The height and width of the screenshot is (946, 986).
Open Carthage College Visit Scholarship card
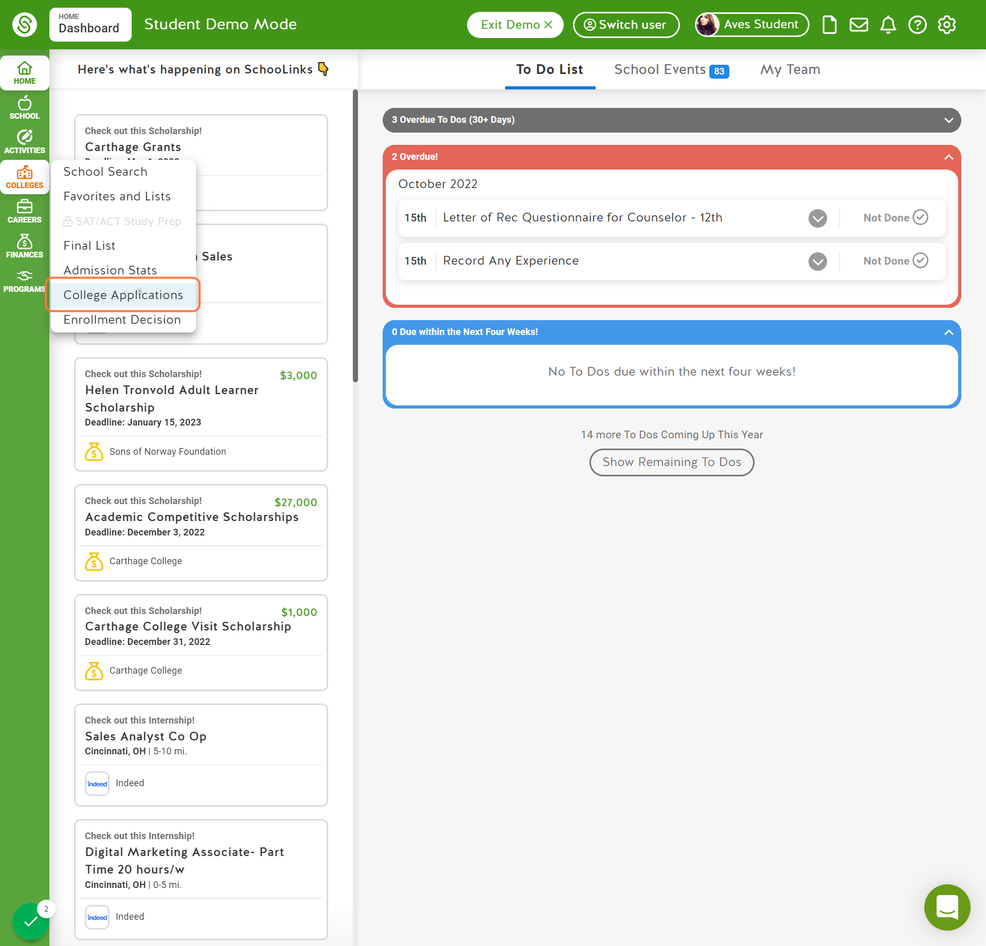pos(201,643)
